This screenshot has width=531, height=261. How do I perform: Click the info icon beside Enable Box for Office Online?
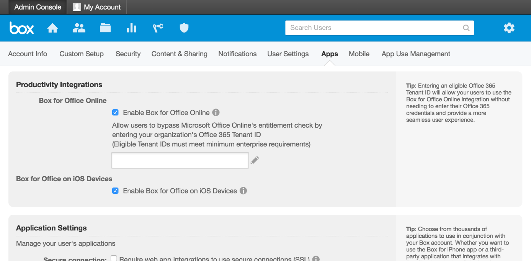(216, 112)
